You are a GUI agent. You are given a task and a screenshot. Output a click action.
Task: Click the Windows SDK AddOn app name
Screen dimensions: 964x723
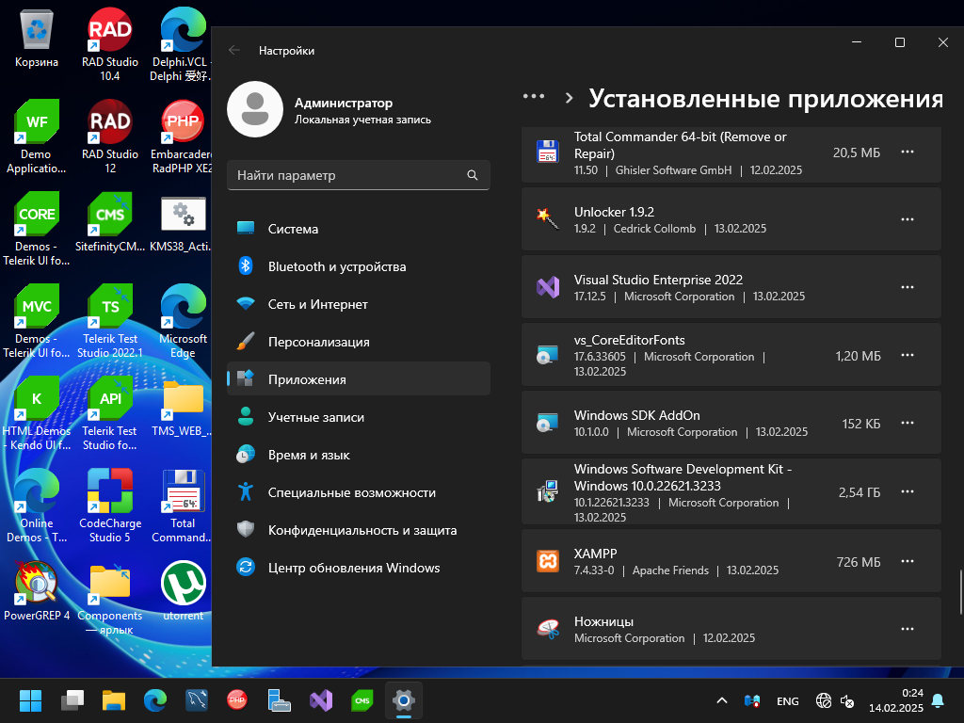(x=637, y=415)
